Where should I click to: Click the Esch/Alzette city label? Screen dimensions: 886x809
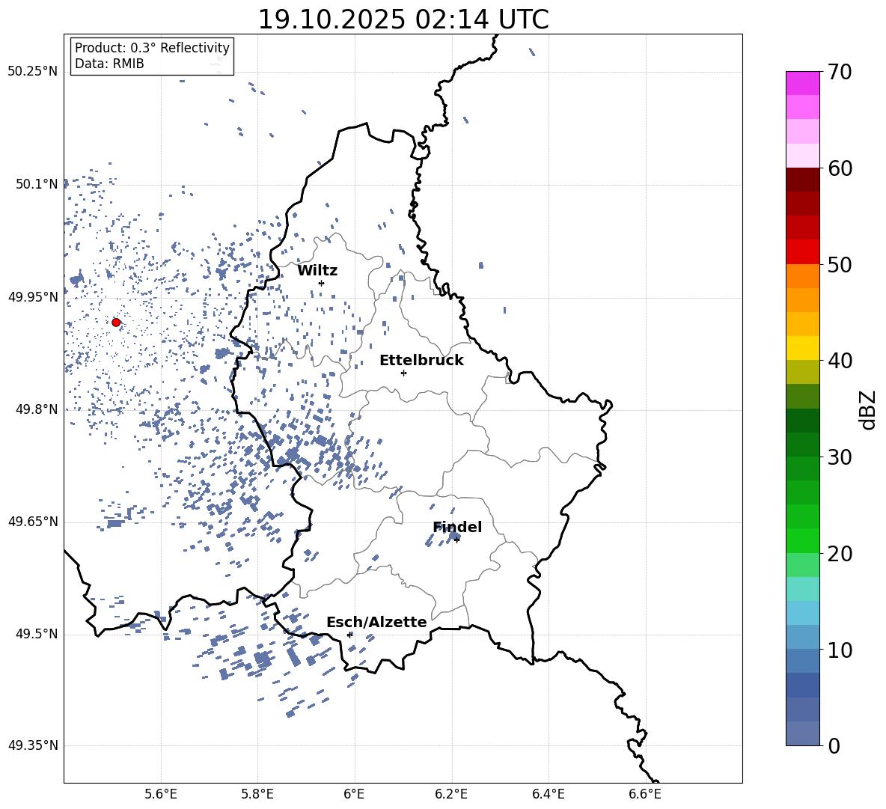[x=376, y=622]
